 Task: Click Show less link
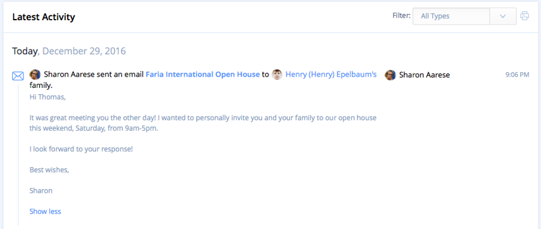(45, 211)
